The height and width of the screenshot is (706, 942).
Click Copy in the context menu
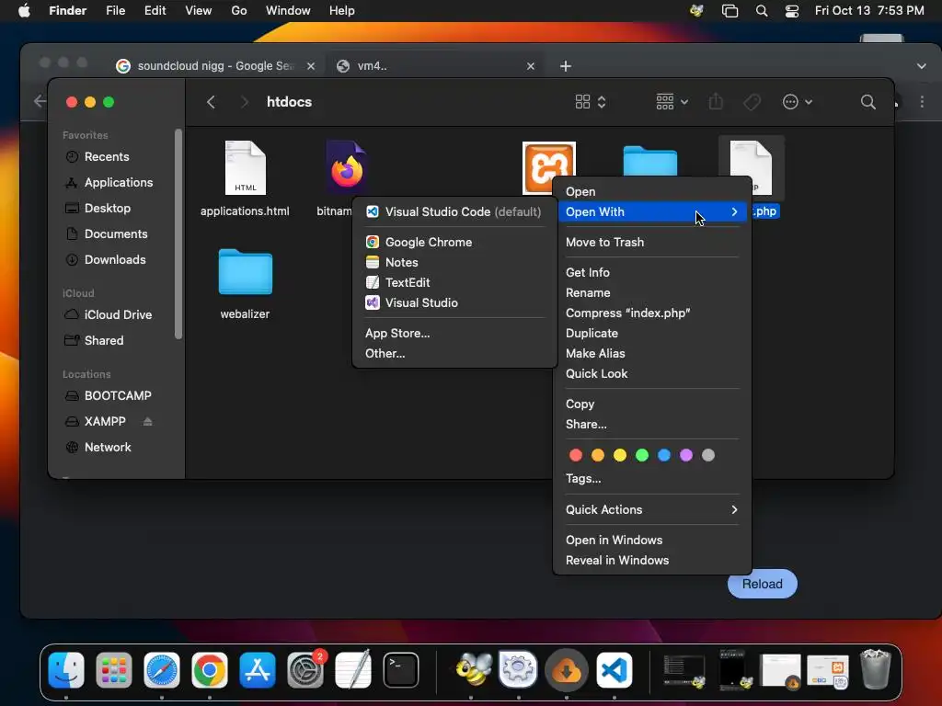(x=652, y=404)
